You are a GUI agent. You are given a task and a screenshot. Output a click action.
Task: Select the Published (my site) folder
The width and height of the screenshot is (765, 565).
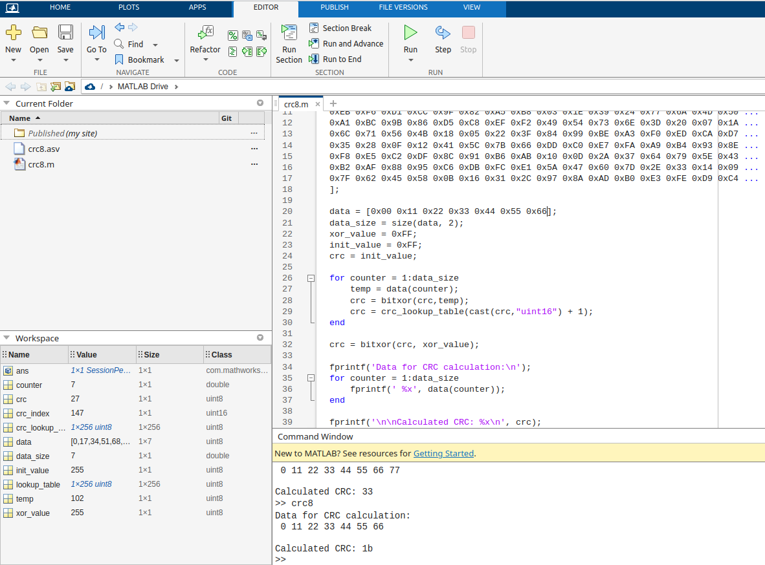click(x=133, y=134)
